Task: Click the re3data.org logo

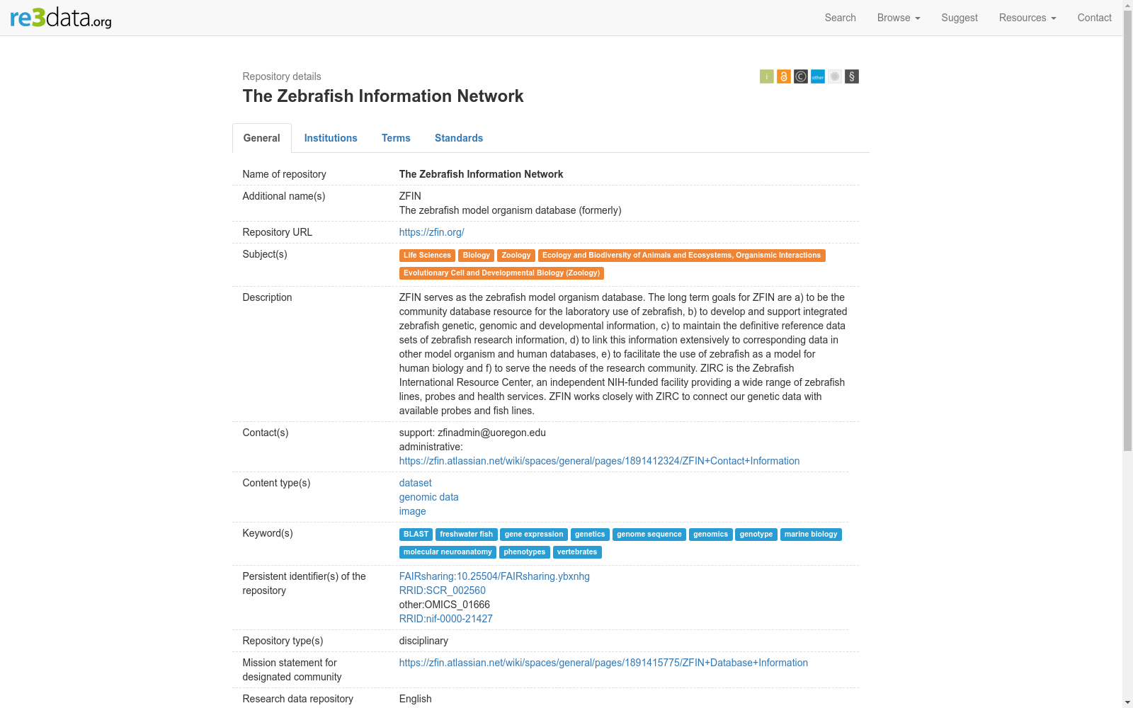Action: [61, 18]
